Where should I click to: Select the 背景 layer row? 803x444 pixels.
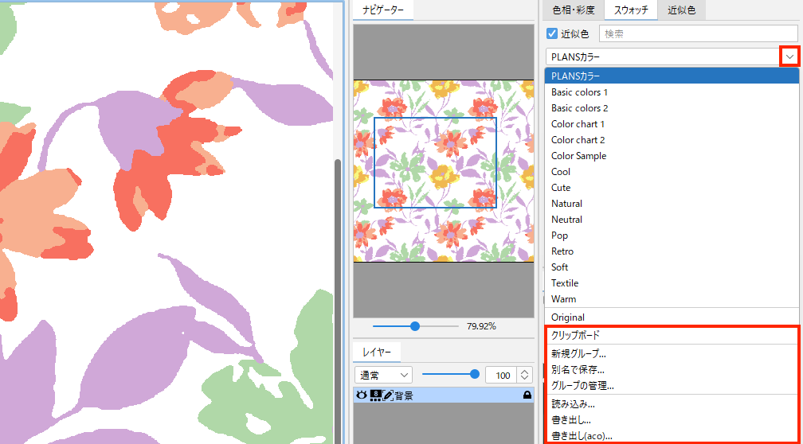[444, 395]
